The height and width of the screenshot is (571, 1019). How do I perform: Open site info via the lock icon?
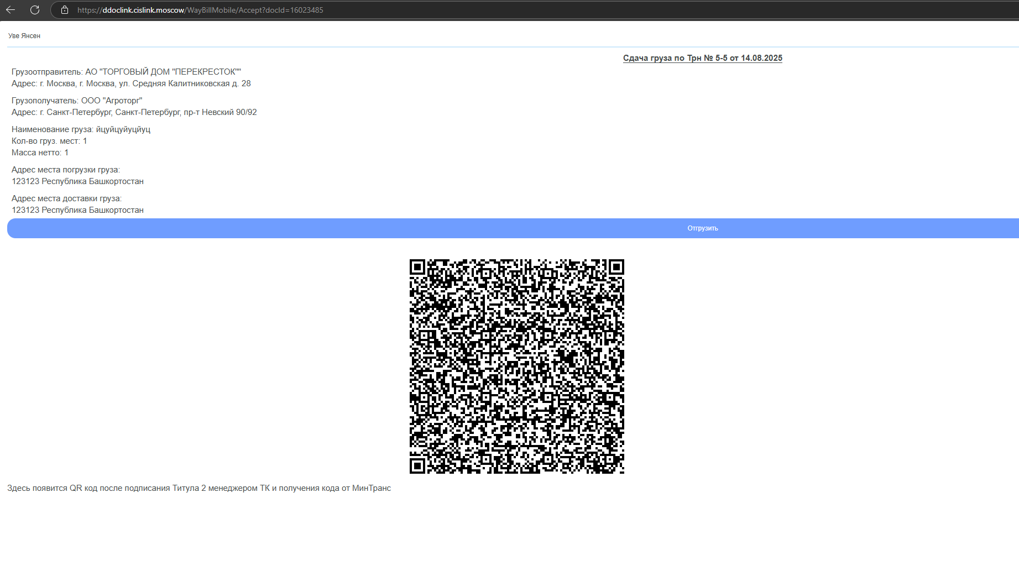click(65, 10)
